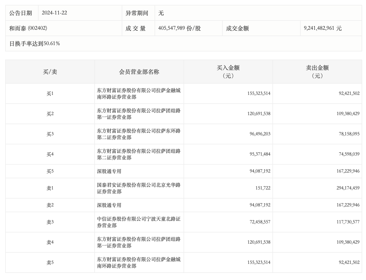
Task: Click the 买入金额（元） column header
Action: click(x=228, y=72)
